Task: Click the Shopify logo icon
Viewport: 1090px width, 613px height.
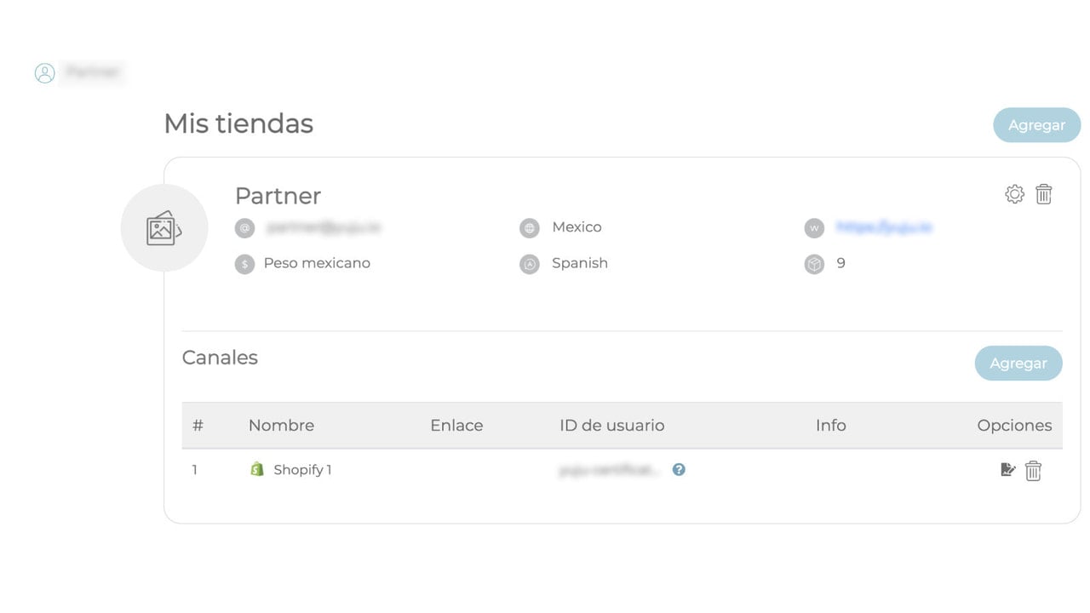Action: click(x=257, y=469)
